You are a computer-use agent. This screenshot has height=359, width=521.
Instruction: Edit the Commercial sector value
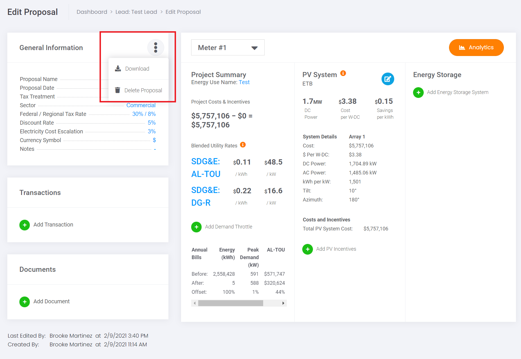(x=141, y=105)
